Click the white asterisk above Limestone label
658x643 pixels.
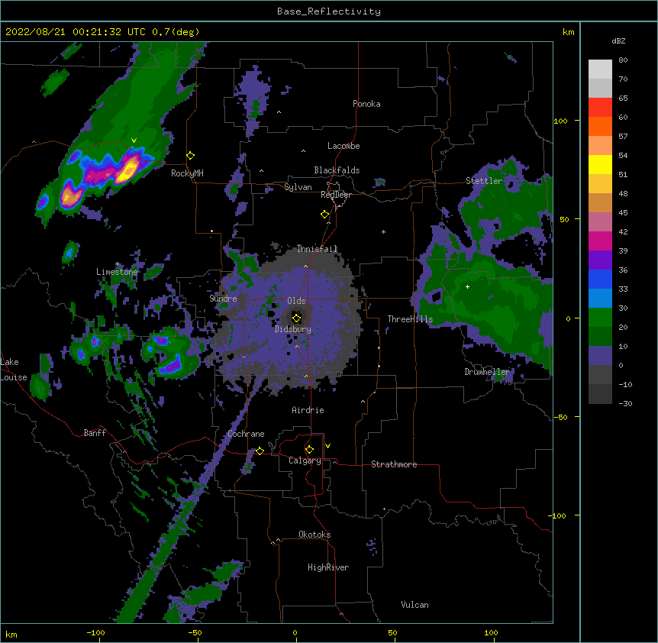(117, 264)
